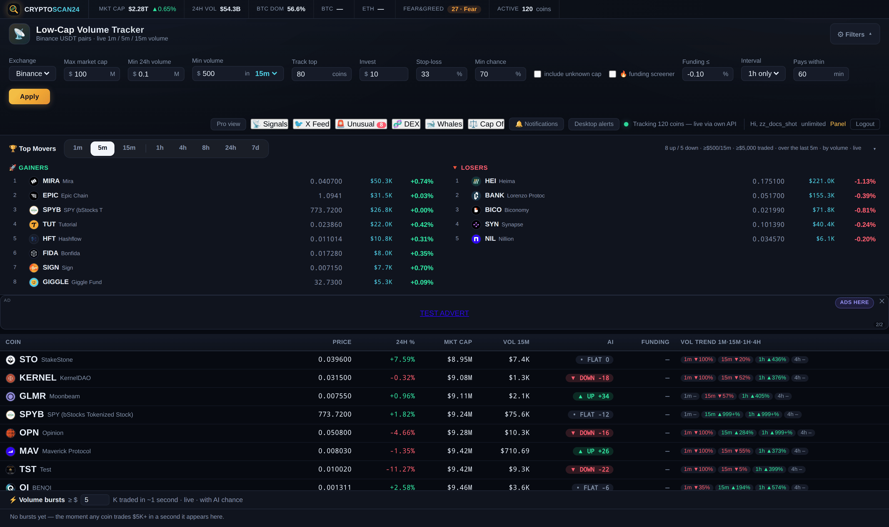Click the Logout button
889x527 pixels.
(x=865, y=124)
